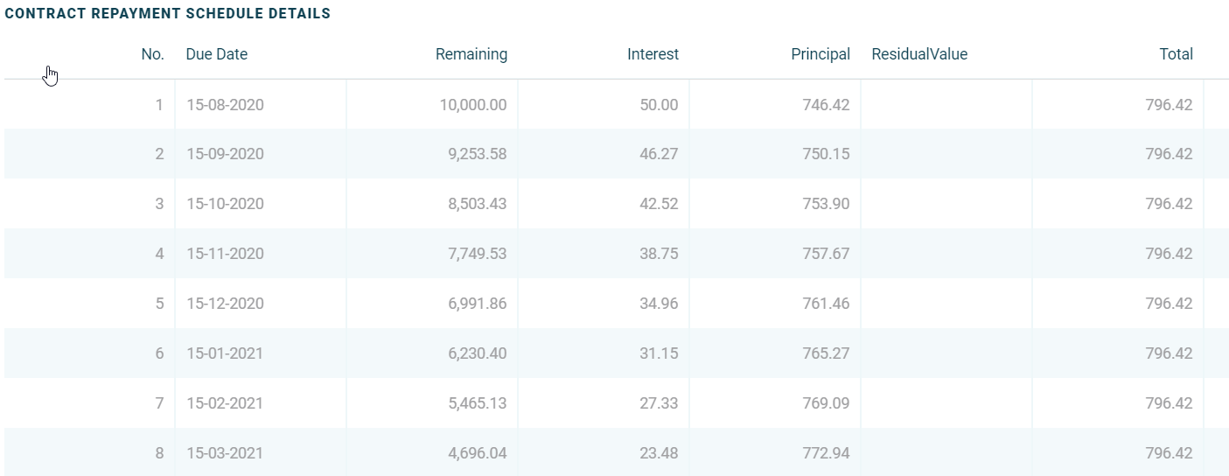Click principal amount 772.94

pos(826,453)
